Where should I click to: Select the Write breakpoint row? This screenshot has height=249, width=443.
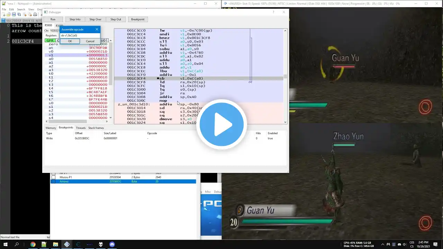[165, 138]
